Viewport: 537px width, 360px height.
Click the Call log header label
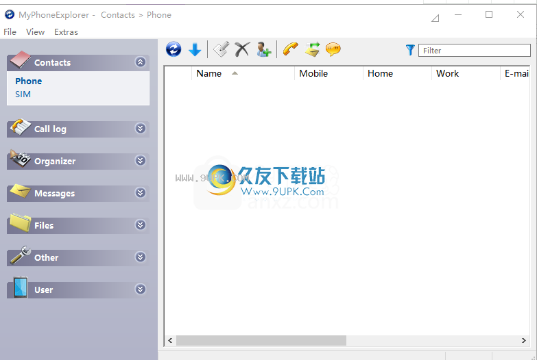tap(50, 129)
